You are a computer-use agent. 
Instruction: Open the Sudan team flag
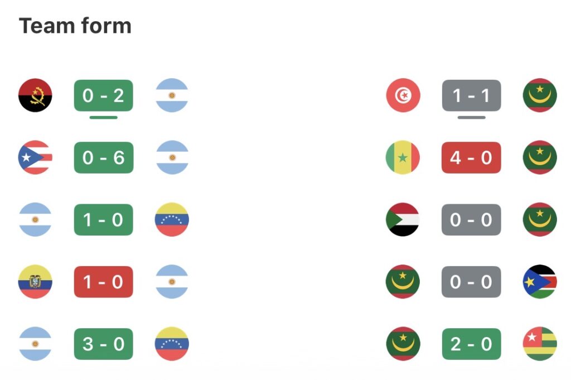[x=403, y=219]
